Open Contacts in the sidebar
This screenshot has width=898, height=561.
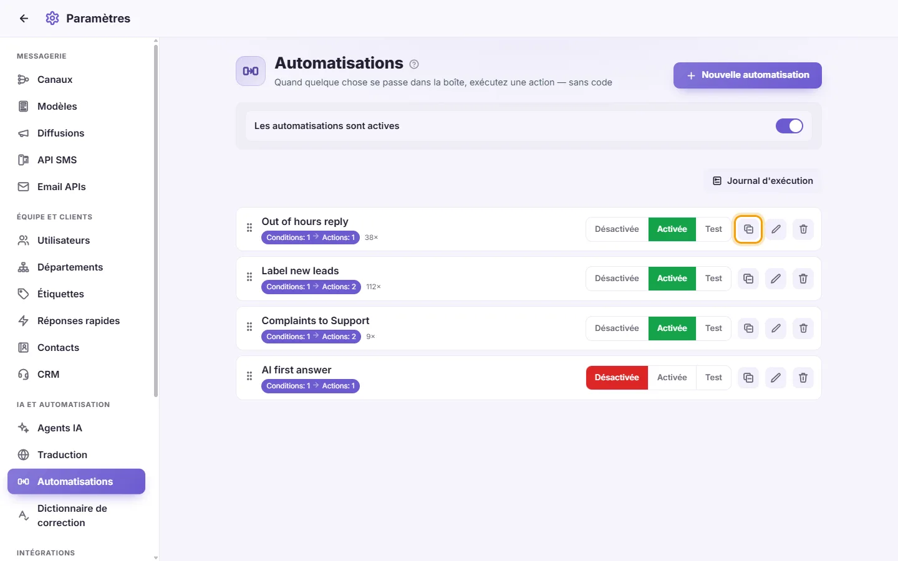[x=76, y=348]
